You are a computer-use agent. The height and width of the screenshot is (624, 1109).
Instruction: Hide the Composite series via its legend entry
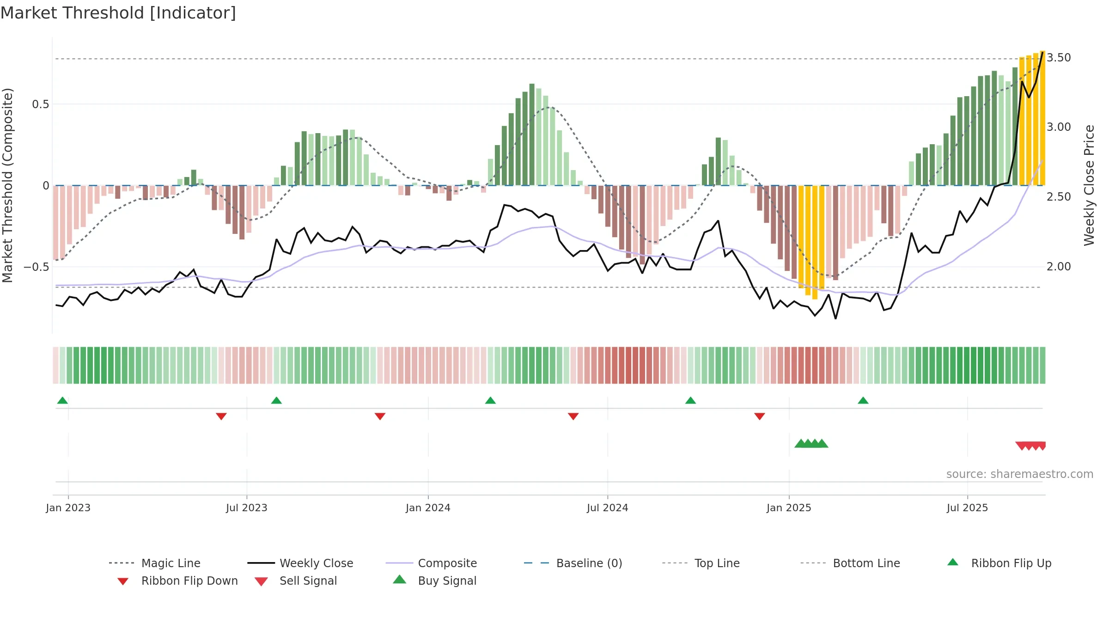point(431,563)
